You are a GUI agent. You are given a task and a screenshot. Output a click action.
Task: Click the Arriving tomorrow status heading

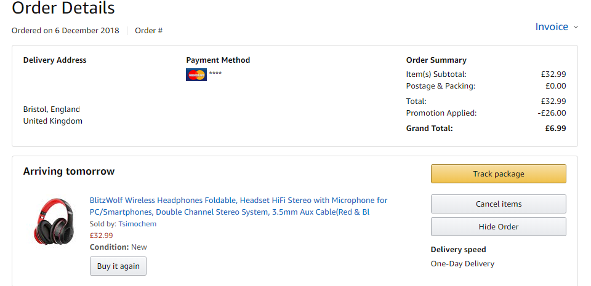pyautogui.click(x=69, y=171)
